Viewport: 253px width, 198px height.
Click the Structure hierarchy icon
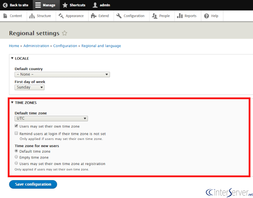coord(32,16)
